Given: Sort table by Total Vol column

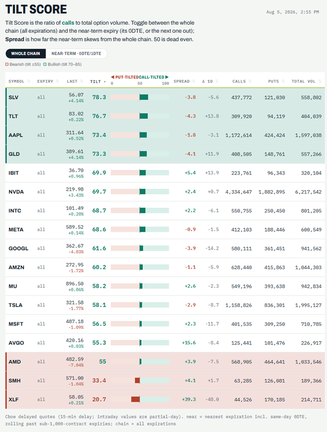Looking at the screenshot, I should tap(306, 81).
